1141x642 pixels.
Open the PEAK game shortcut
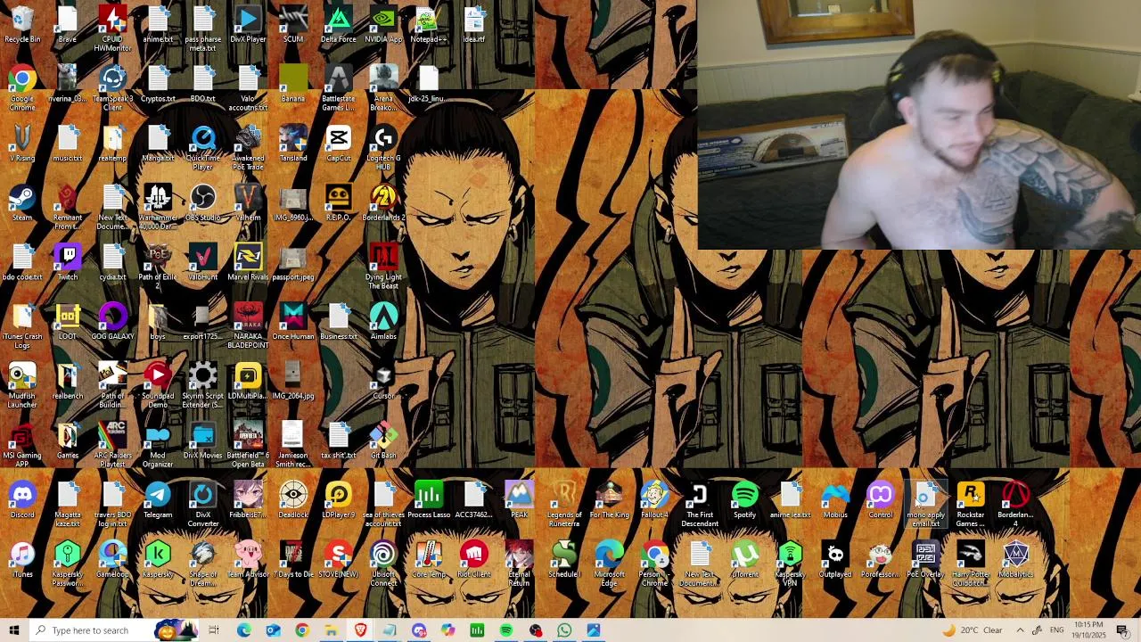click(520, 499)
